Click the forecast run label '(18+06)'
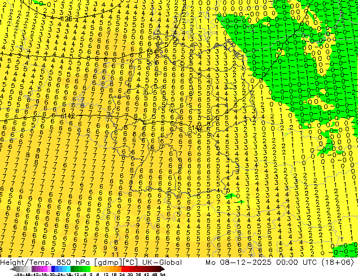 click(338, 262)
